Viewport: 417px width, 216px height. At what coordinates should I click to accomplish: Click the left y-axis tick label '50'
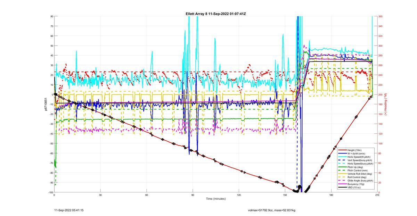(52, 45)
